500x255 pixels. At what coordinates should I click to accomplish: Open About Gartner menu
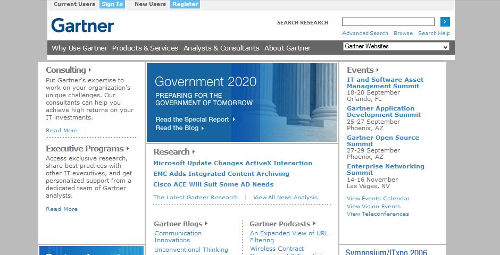coord(287,48)
